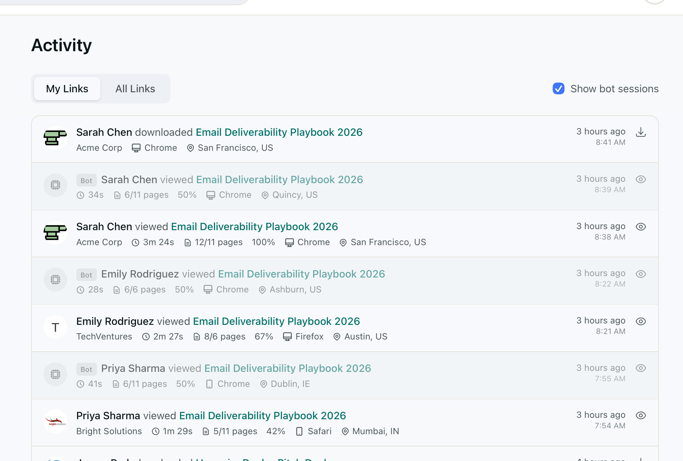Screen dimensions: 683x461
Task: Click the eye icon on Emily Rodriguez's Firefox session
Action: click(x=641, y=321)
